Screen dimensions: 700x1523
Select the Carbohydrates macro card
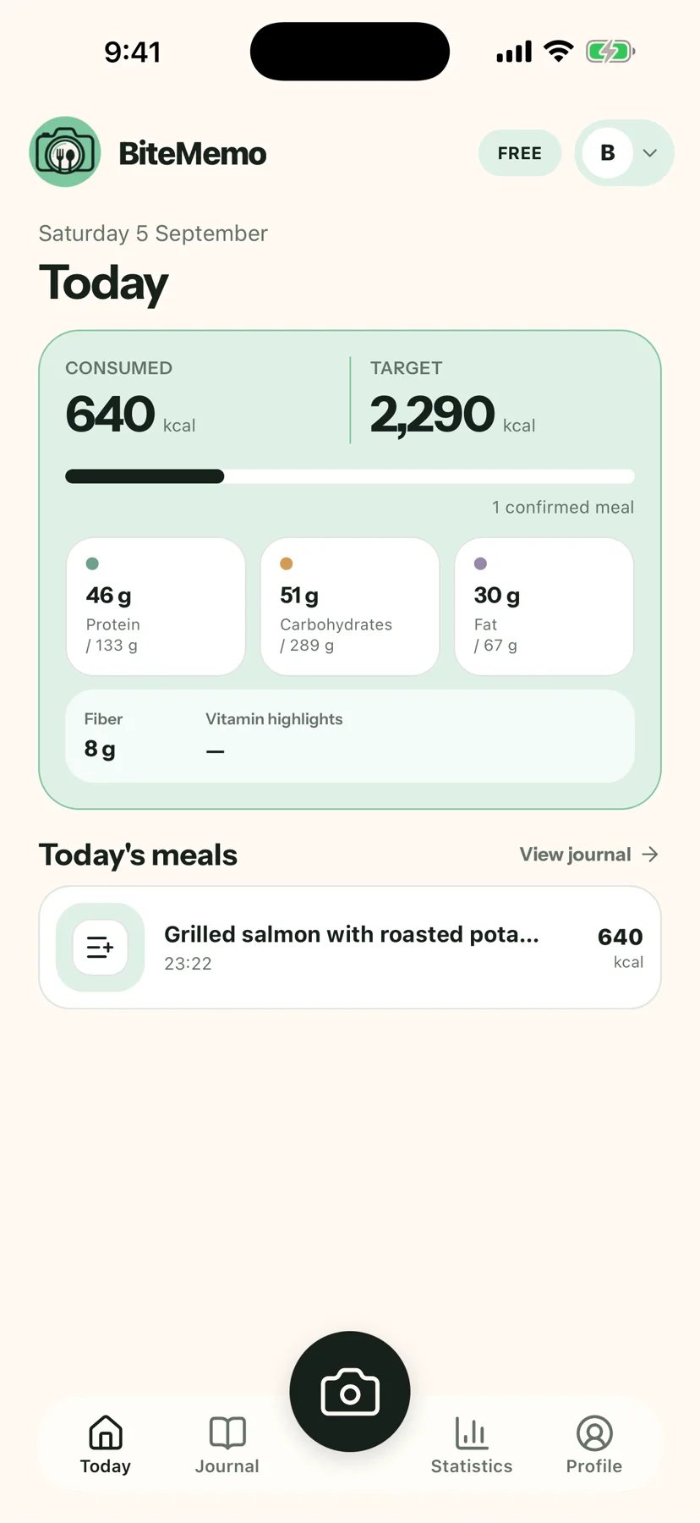click(350, 607)
